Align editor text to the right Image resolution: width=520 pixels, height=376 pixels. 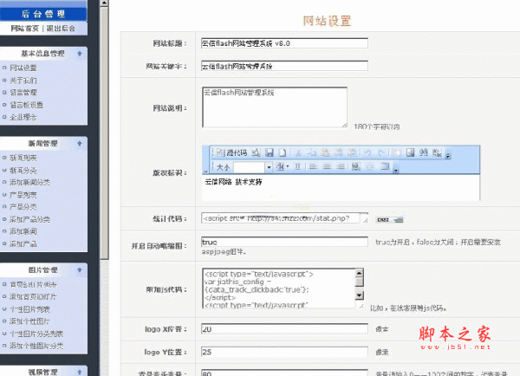pos(341,166)
